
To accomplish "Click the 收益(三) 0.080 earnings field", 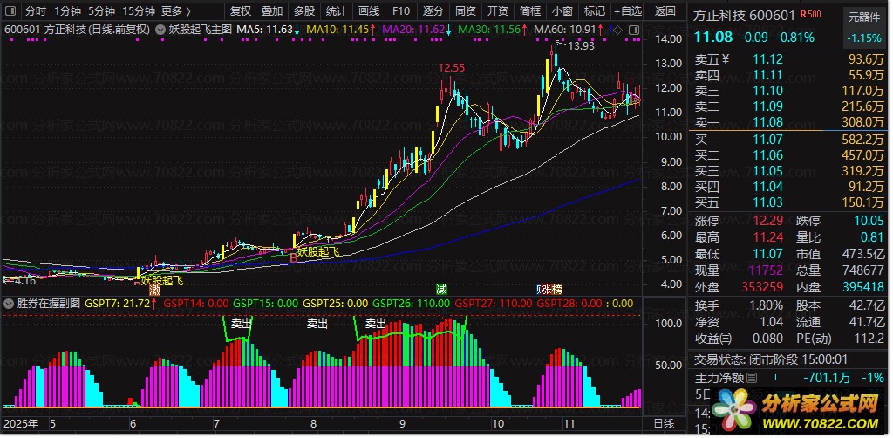I will [739, 339].
